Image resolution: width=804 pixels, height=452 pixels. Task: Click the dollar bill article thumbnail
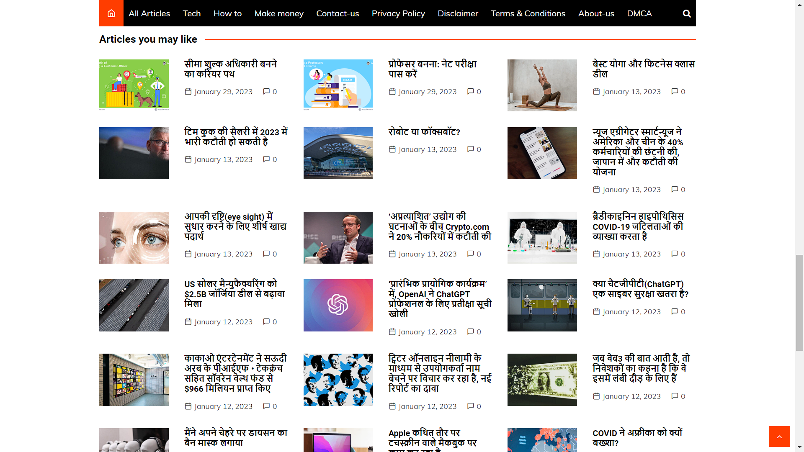pyautogui.click(x=542, y=380)
